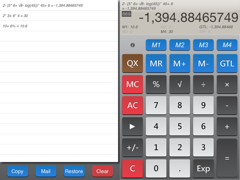Restore the history tape
Image resolution: width=240 pixels, height=180 pixels.
coord(74,171)
